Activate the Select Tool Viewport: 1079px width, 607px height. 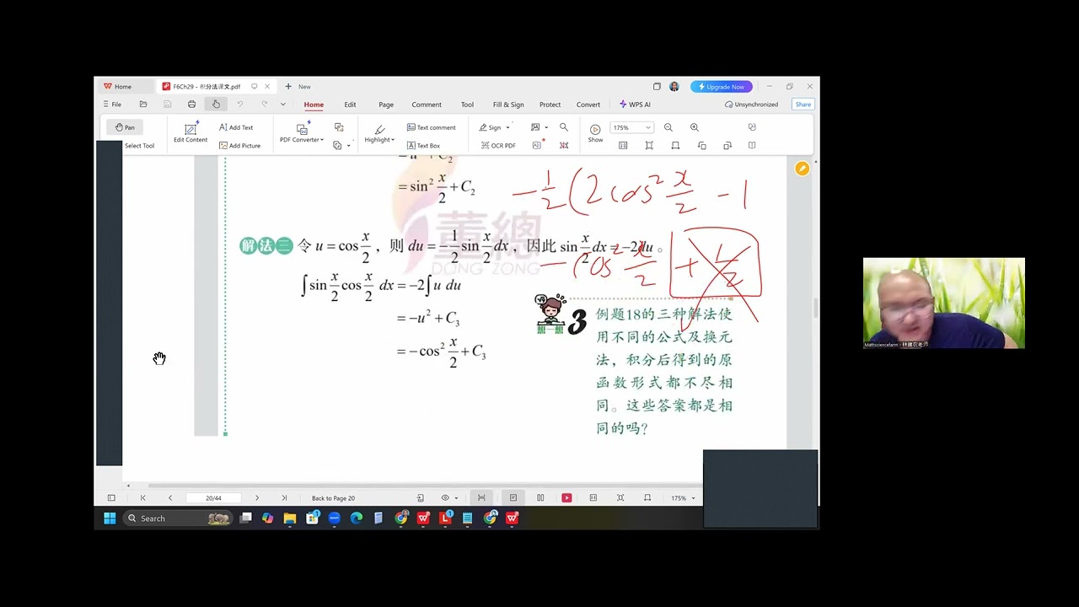pyautogui.click(x=139, y=146)
